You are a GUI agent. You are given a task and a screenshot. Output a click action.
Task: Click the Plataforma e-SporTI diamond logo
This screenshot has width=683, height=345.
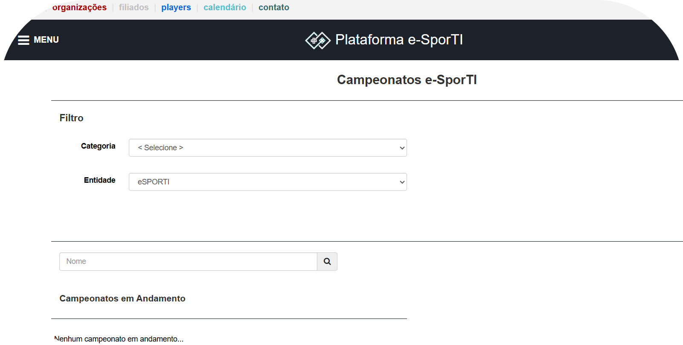point(318,41)
